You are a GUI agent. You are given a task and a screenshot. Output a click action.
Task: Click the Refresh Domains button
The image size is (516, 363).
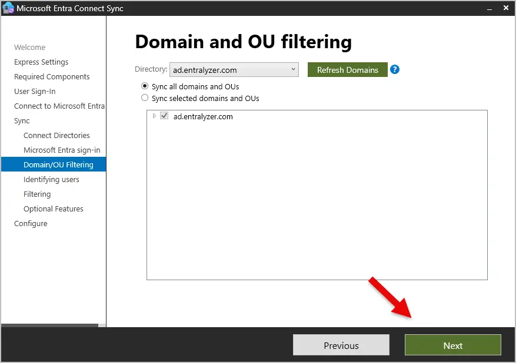click(347, 70)
